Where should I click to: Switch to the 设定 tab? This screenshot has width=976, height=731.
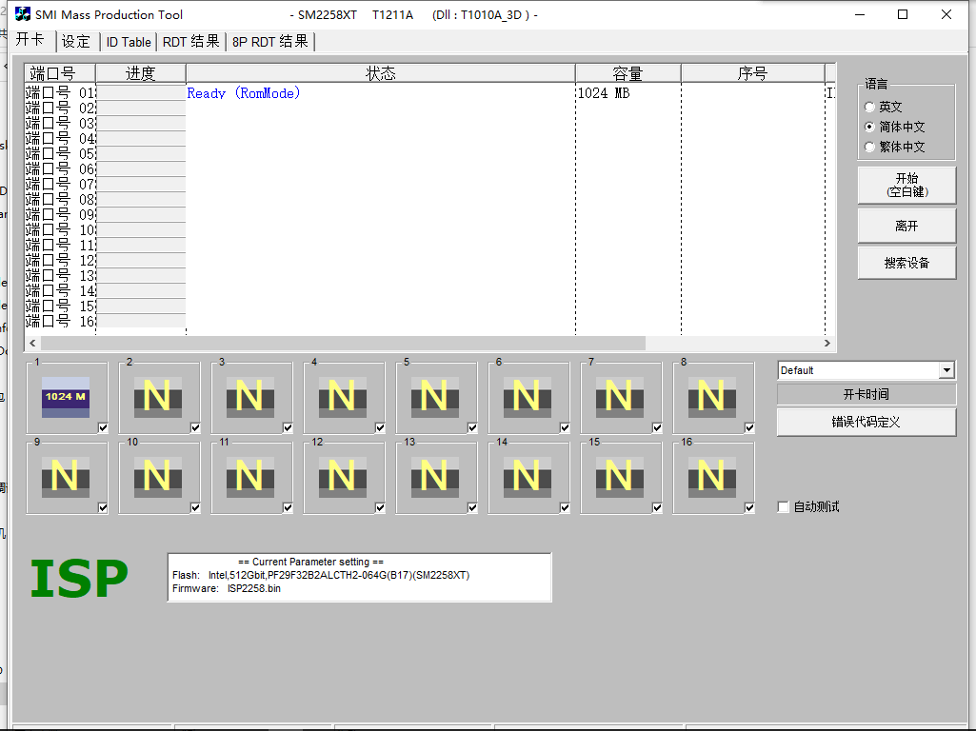76,42
